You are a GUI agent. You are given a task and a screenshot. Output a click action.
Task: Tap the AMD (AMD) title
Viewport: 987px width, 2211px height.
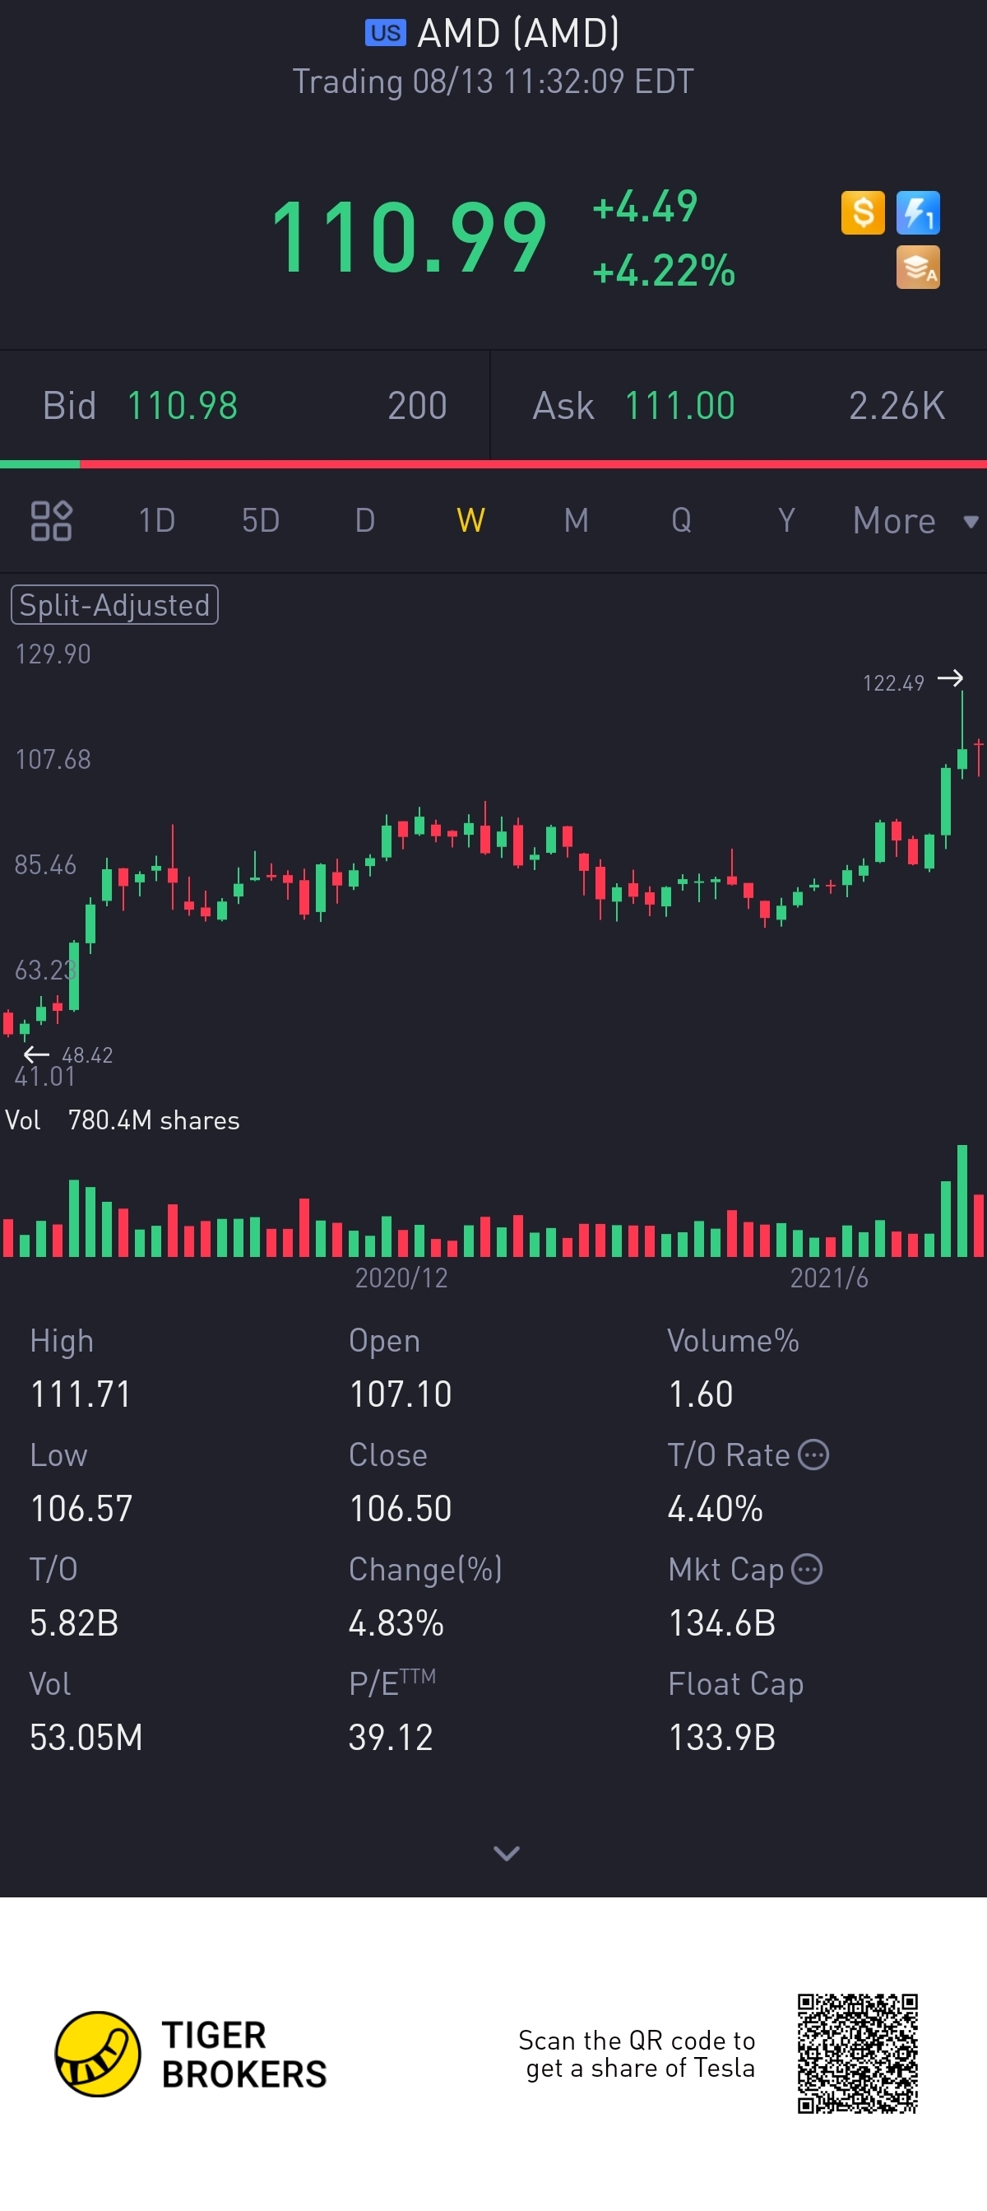[x=518, y=34]
